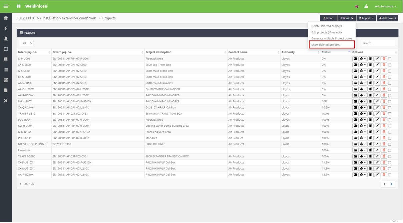This screenshot has width=403, height=223.
Task: Check the box for project IA-0-U004
Action: [390, 120]
